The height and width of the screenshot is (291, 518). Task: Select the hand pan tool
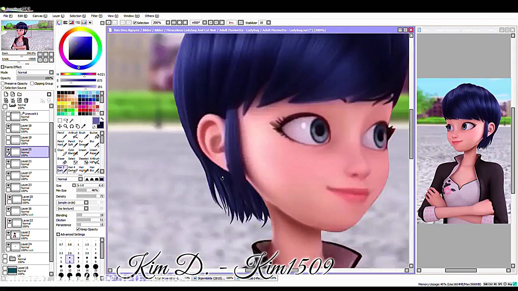(x=78, y=127)
